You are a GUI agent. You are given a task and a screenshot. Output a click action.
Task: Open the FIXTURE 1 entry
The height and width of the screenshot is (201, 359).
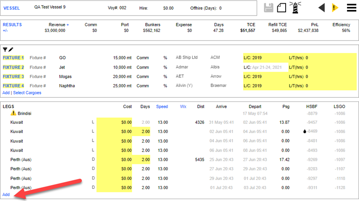[13, 58]
